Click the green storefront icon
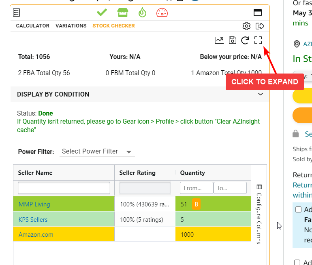Screen dimensions: 312x265 pos(122,13)
